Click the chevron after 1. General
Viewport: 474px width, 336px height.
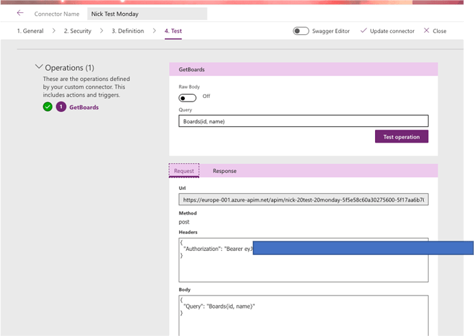click(54, 30)
